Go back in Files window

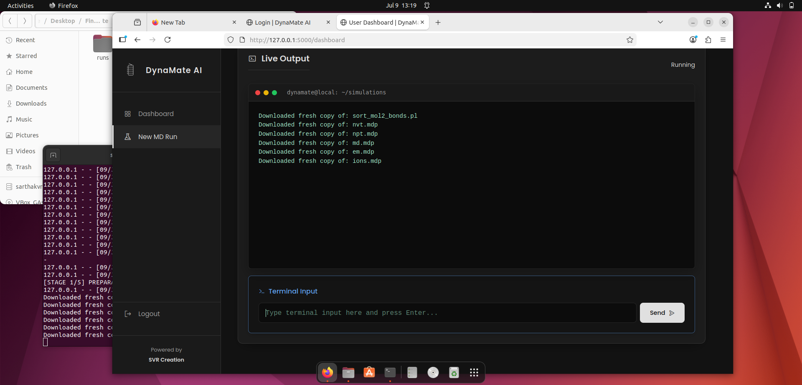pyautogui.click(x=10, y=21)
